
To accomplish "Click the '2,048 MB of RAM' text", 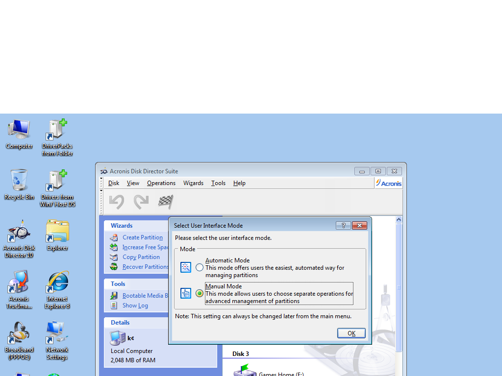I will click(x=133, y=360).
